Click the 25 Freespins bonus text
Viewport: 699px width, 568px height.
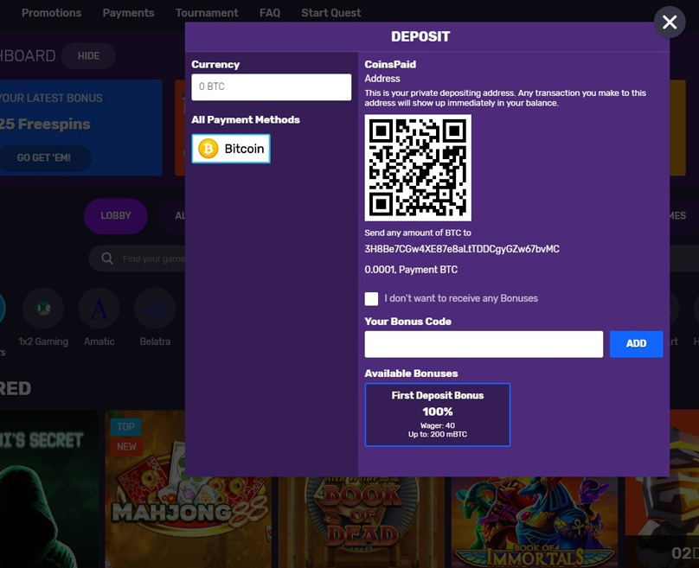pyautogui.click(x=45, y=124)
